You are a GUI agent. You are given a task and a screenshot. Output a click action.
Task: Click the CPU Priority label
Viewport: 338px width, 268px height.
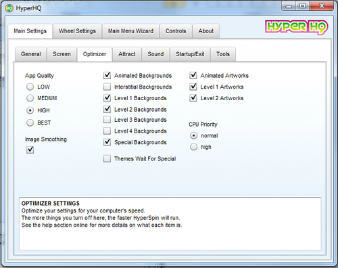[x=203, y=125]
